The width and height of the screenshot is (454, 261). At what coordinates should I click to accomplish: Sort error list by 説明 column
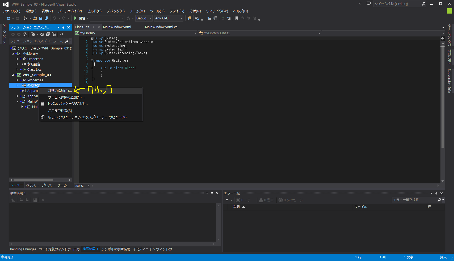coord(292,207)
